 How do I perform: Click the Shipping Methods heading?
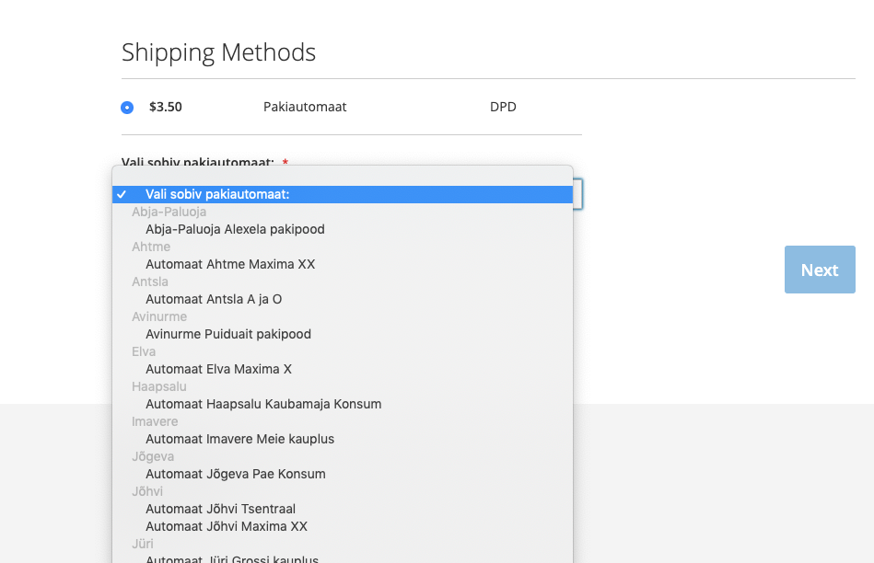[x=218, y=53]
